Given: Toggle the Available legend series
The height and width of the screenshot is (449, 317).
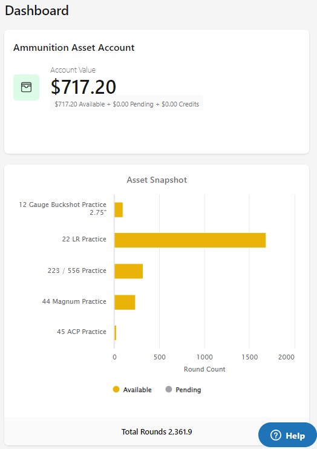Looking at the screenshot, I should [x=132, y=390].
